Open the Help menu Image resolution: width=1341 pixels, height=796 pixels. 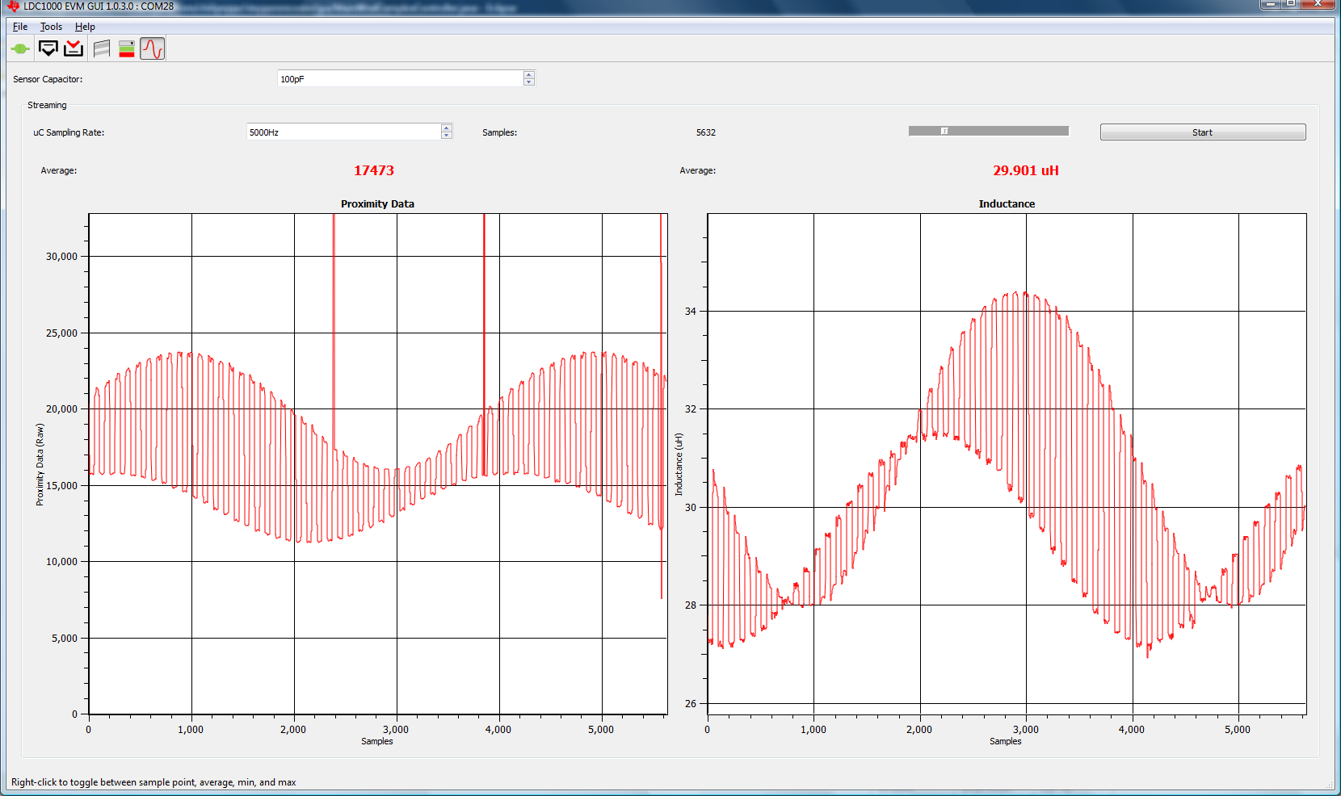pyautogui.click(x=85, y=27)
